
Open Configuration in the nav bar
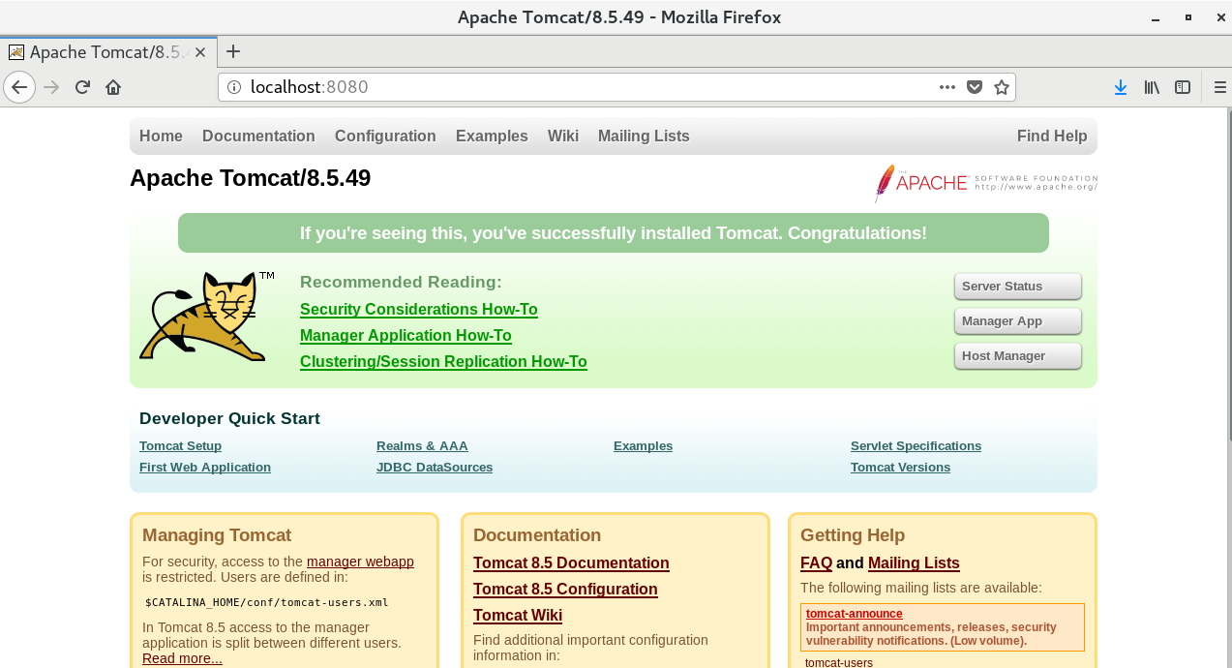pyautogui.click(x=385, y=137)
